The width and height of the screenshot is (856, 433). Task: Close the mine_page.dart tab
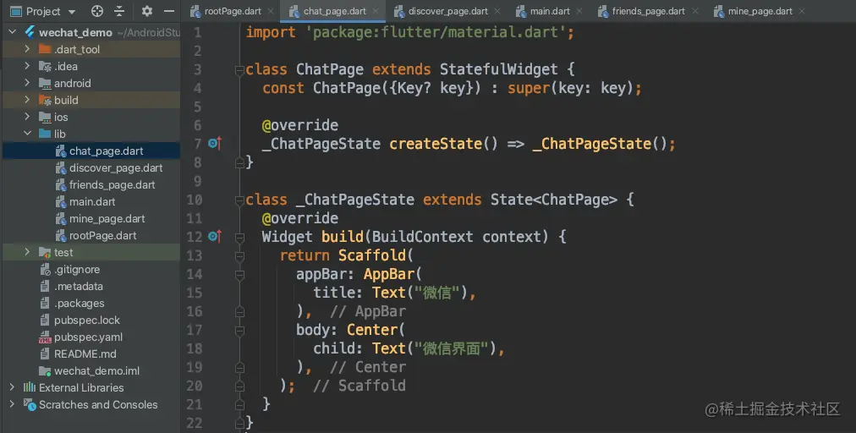click(801, 11)
